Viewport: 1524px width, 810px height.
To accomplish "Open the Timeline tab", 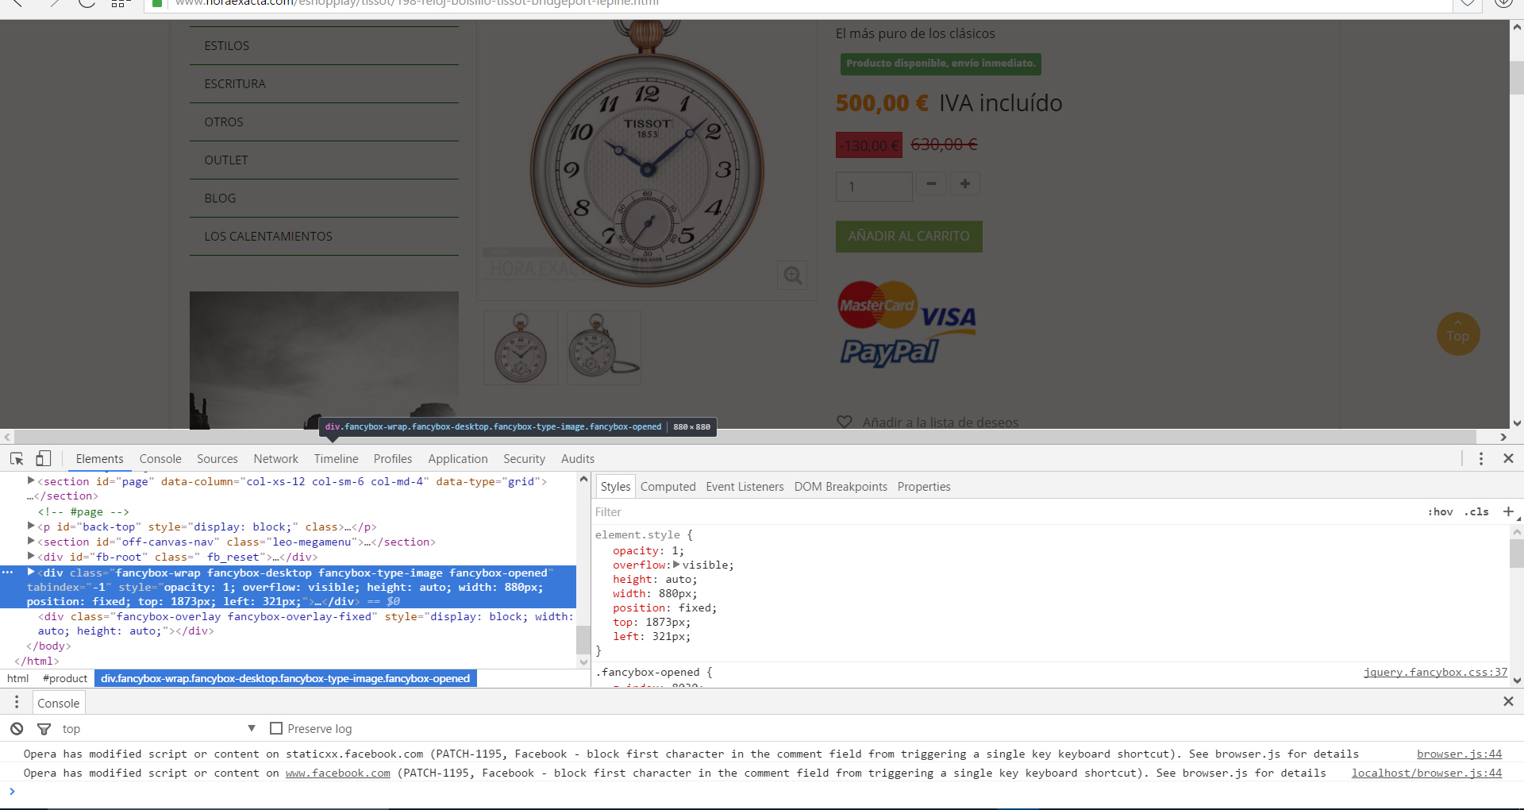I will click(337, 459).
